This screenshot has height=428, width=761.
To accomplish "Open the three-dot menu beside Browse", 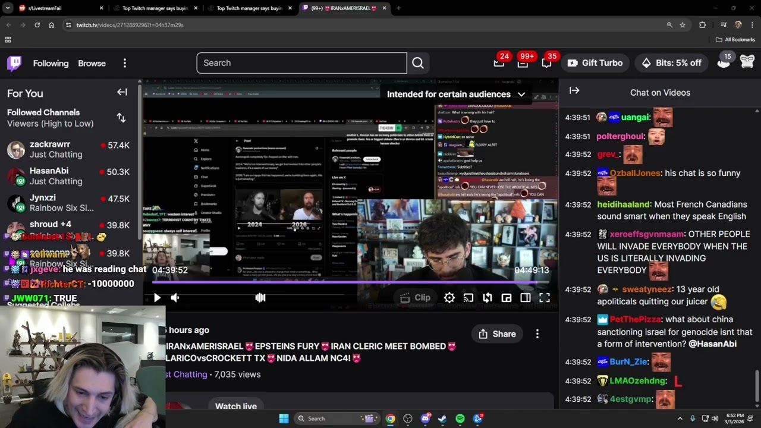I will coord(125,63).
